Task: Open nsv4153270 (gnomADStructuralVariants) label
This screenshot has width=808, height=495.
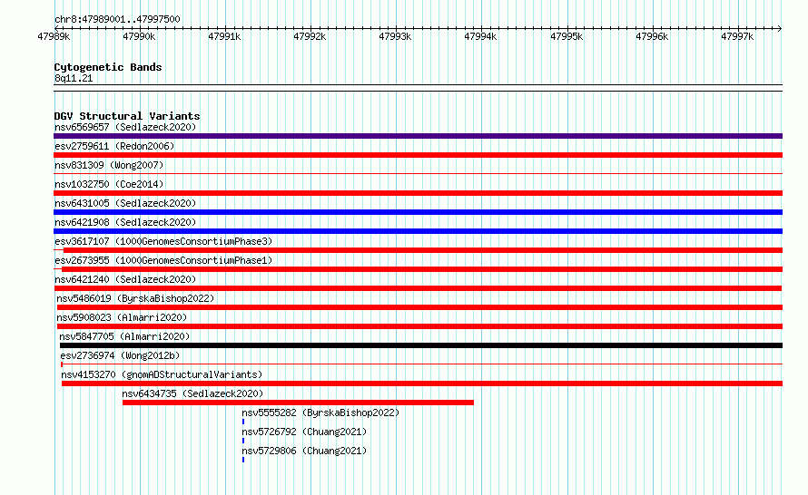Action: pyautogui.click(x=162, y=374)
